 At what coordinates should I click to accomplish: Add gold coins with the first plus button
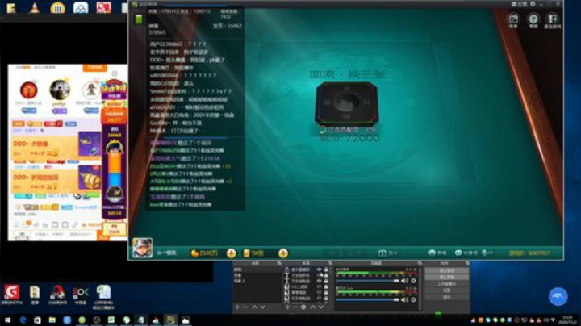tap(232, 253)
